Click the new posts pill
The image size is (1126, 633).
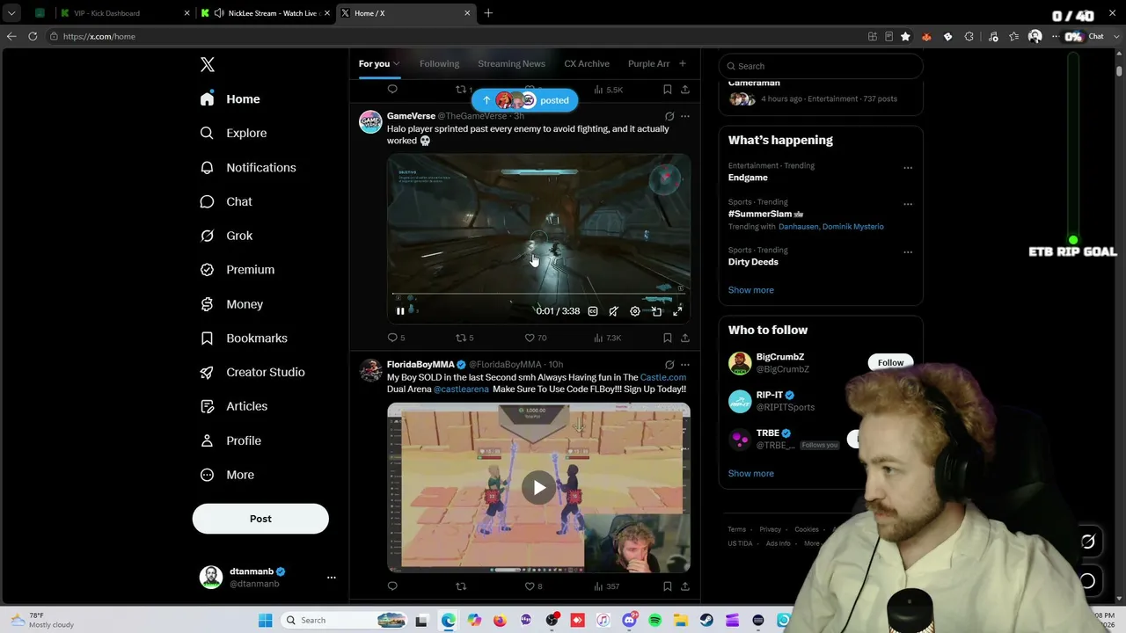[525, 100]
